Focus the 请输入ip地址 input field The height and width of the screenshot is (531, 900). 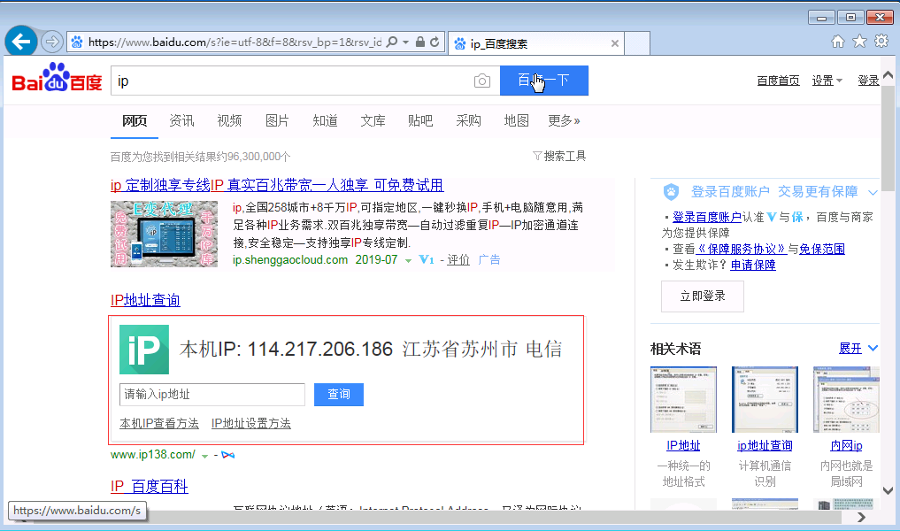click(x=212, y=395)
